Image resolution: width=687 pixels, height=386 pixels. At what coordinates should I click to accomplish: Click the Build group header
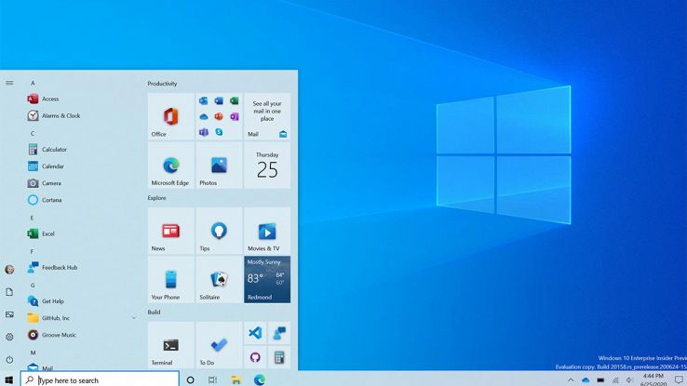154,312
